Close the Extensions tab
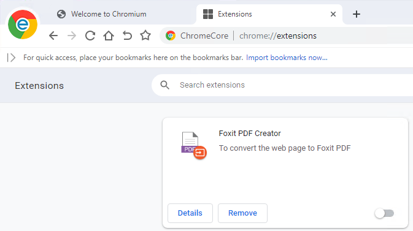 pos(333,14)
